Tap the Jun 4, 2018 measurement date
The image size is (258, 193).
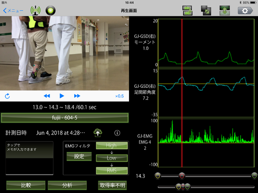coord(61,133)
